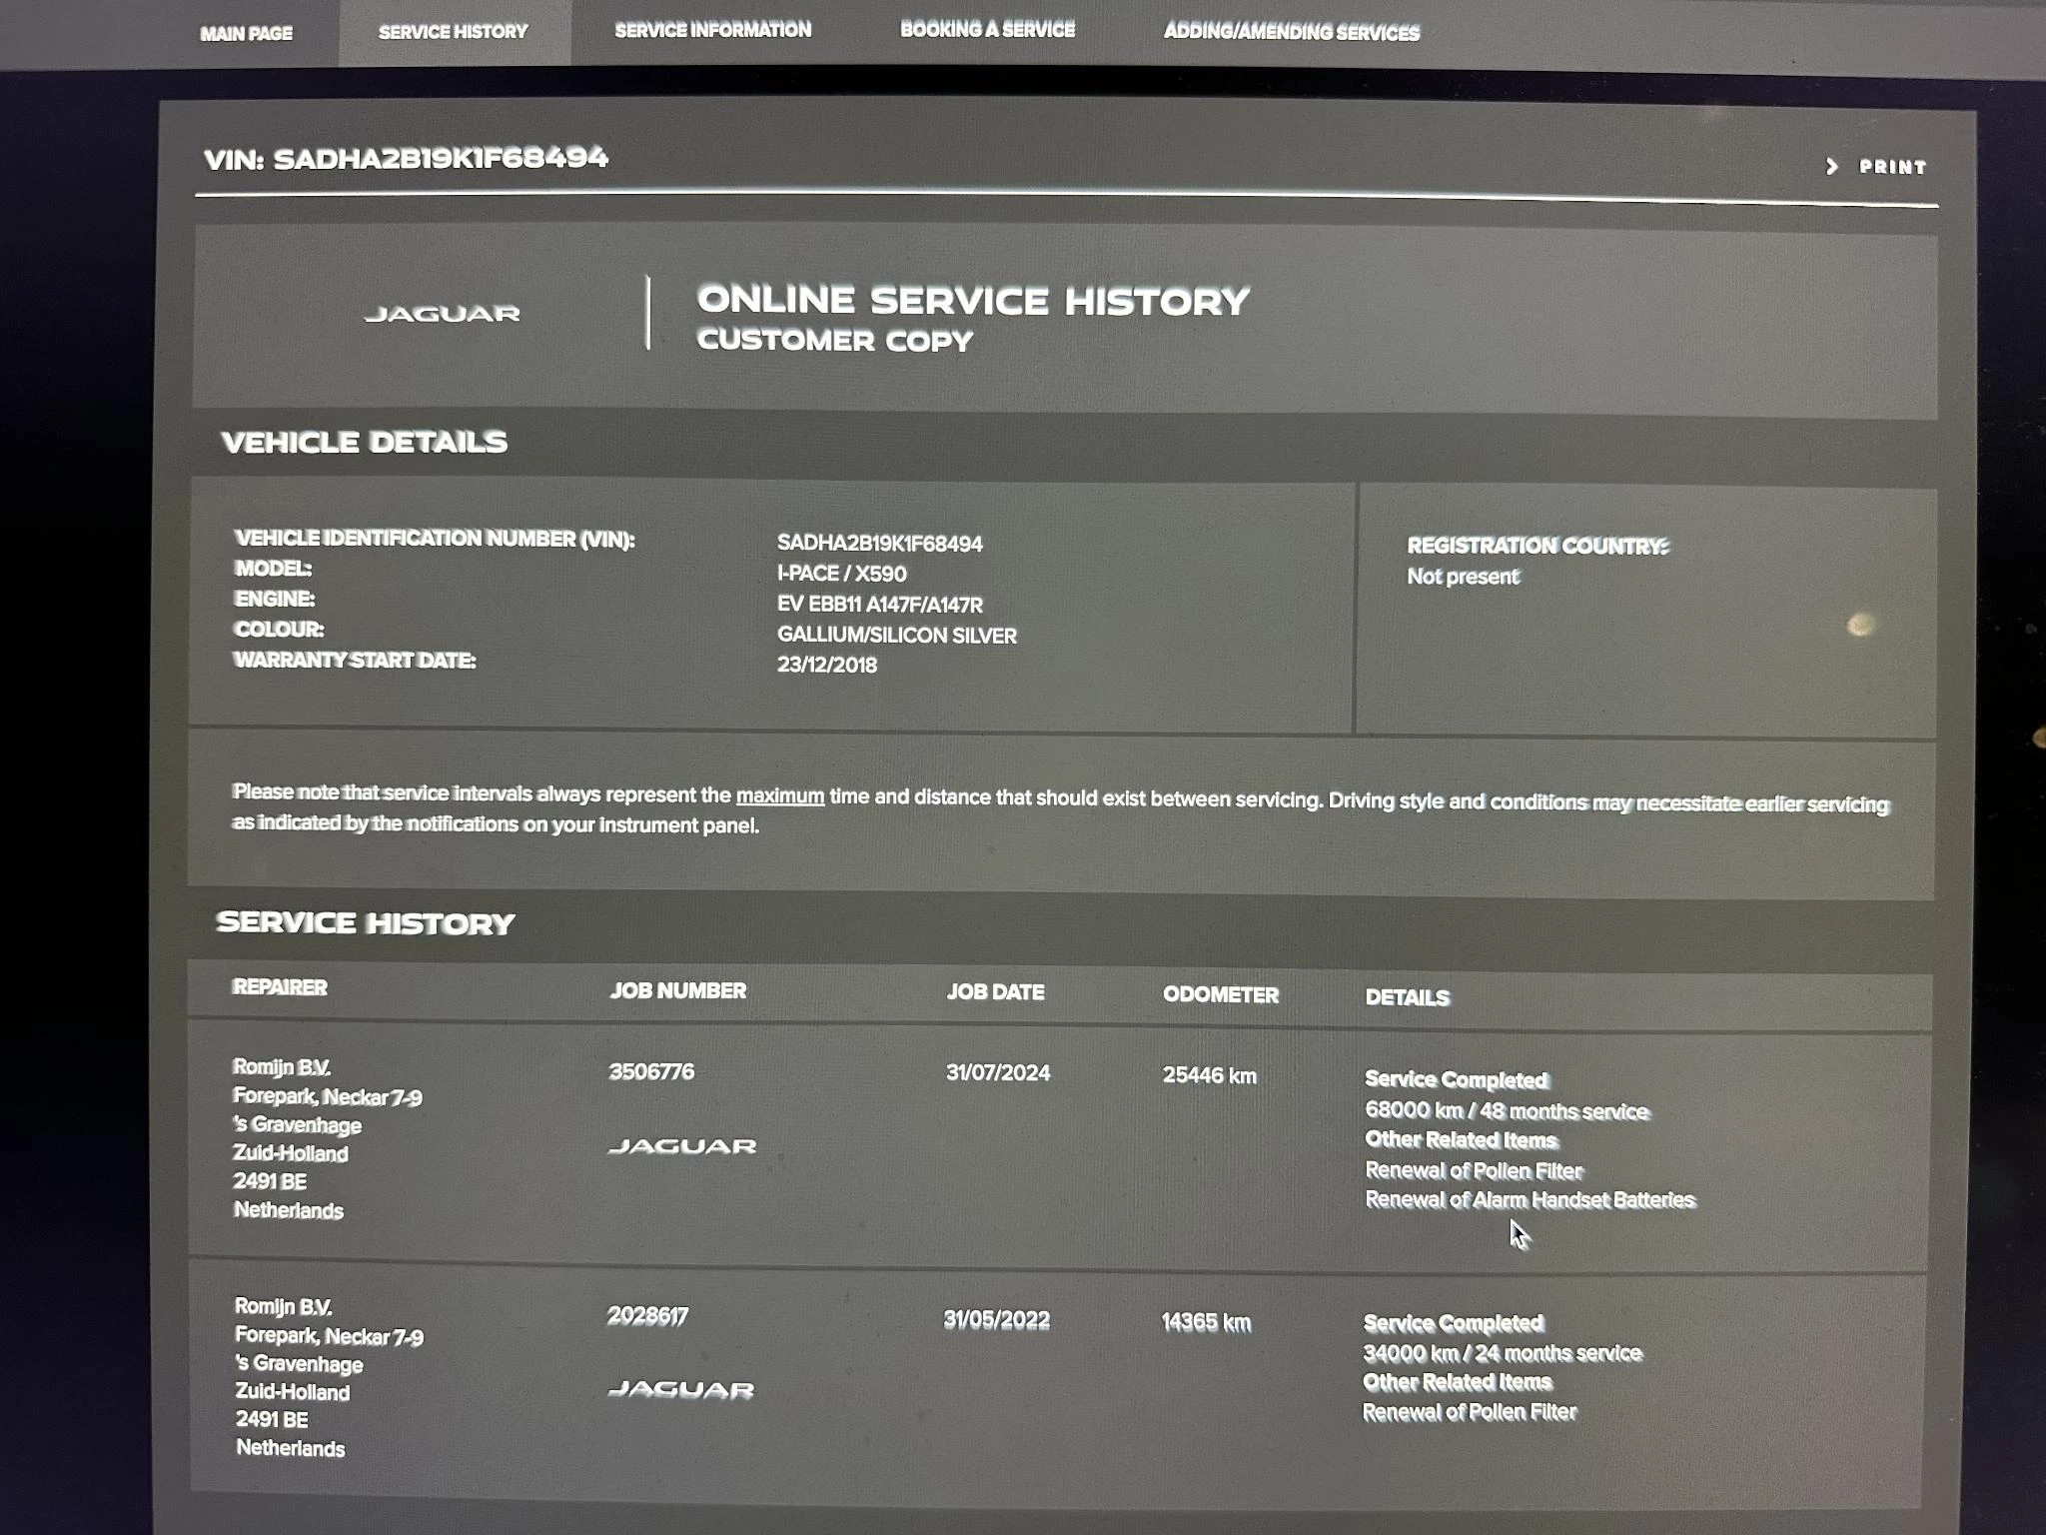This screenshot has height=1535, width=2046.
Task: Click the Repairer column header
Action: pos(280,987)
